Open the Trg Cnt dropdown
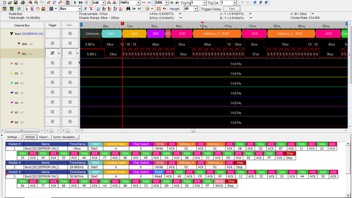Image resolution: width=352 pixels, height=198 pixels. tap(234, 3)
